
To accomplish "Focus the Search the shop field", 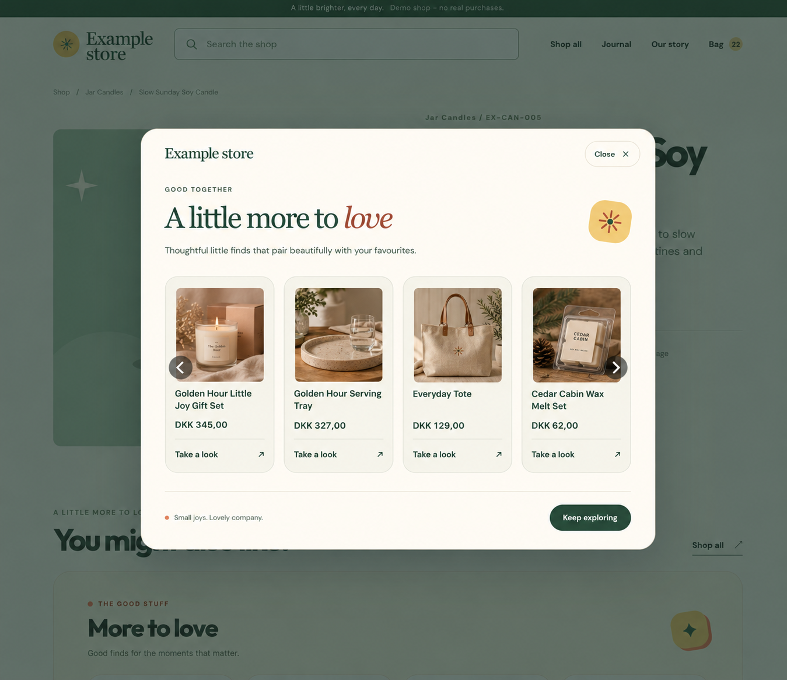I will point(347,44).
